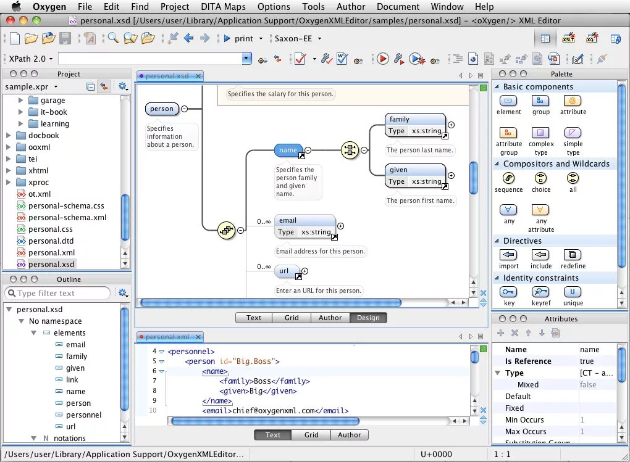The height and width of the screenshot is (462, 630).
Task: Switch personal.xml editor to Author mode
Action: pos(349,435)
